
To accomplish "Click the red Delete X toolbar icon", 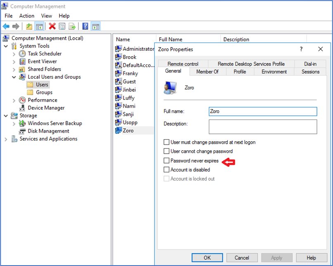I will (x=52, y=26).
